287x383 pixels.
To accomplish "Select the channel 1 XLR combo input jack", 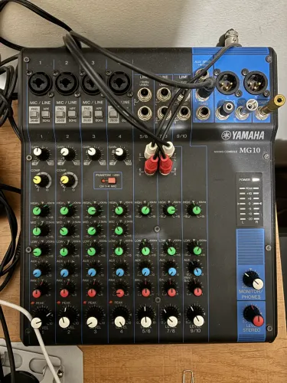I will 40,83.
